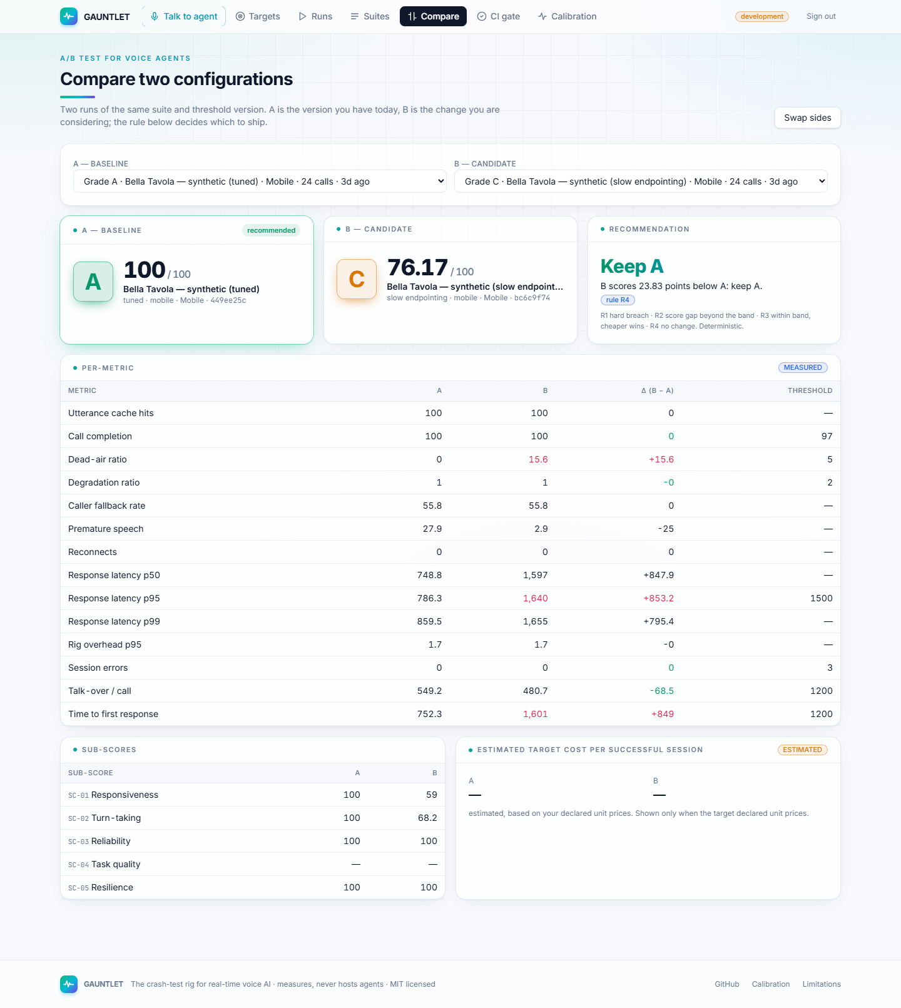Click the Sign out link
The width and height of the screenshot is (901, 1008).
click(x=821, y=16)
